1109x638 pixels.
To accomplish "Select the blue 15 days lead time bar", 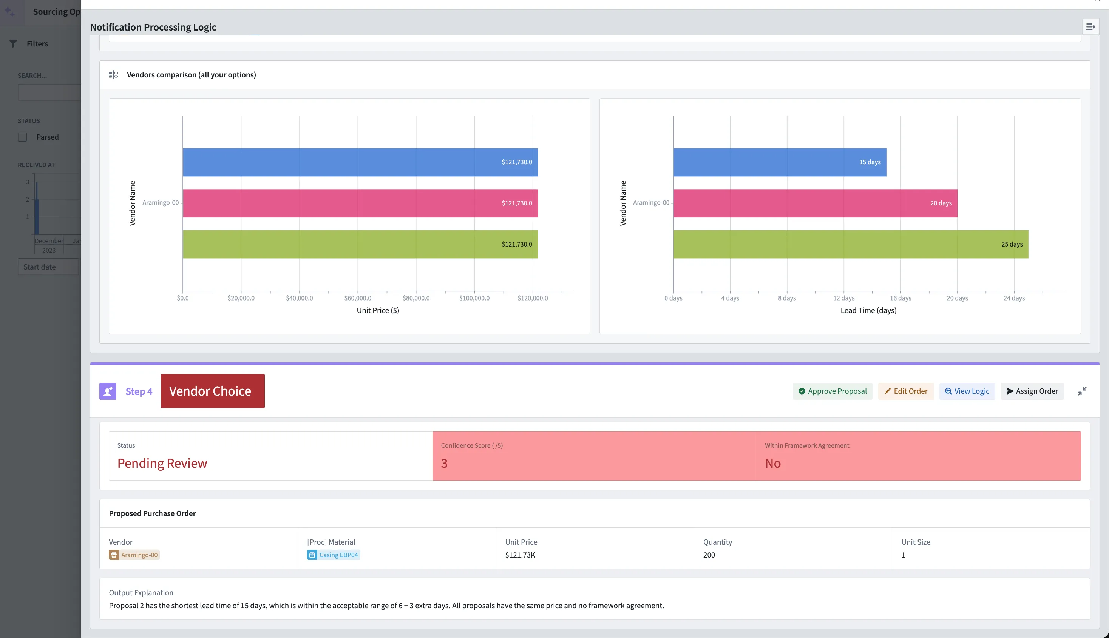I will tap(780, 162).
